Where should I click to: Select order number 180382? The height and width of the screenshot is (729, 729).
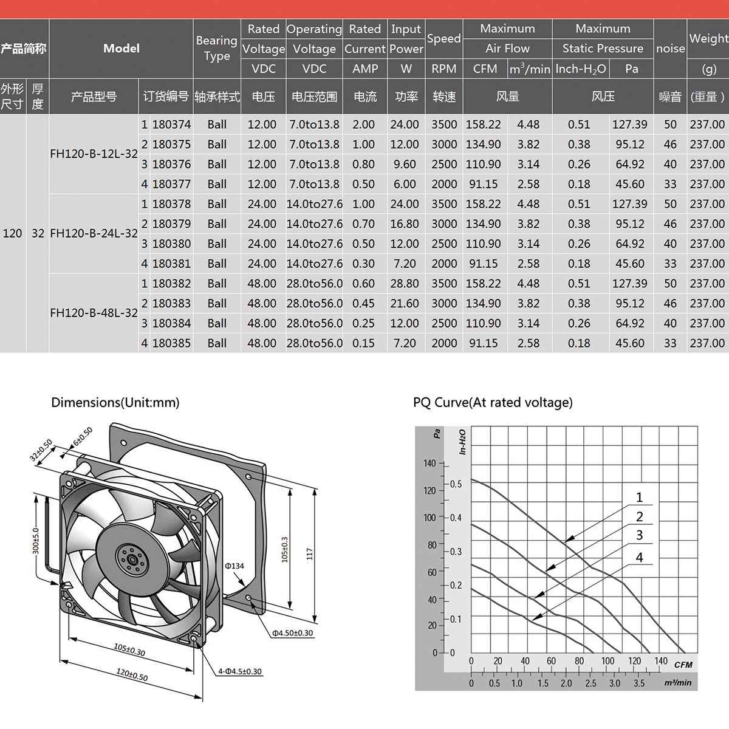click(x=171, y=284)
